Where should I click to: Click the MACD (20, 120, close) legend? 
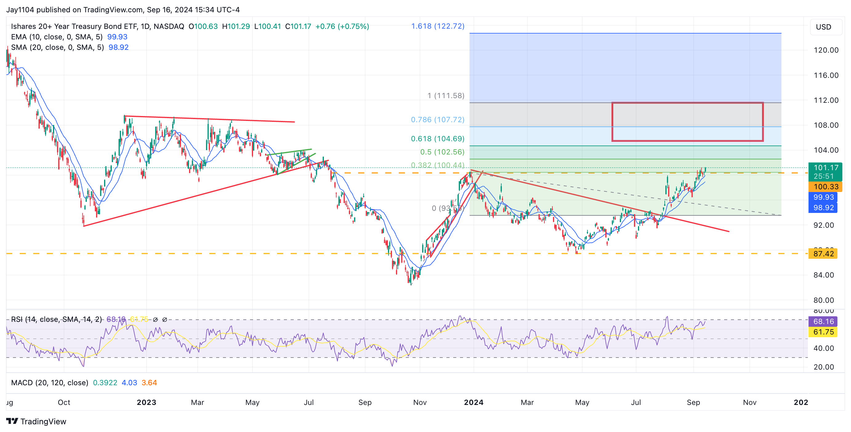50,383
